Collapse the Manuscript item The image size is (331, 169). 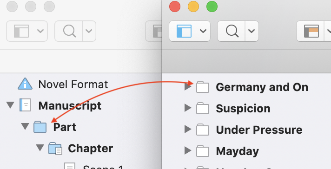click(10, 105)
